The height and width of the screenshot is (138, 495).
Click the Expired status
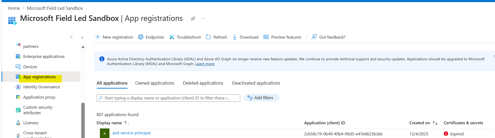tap(457, 134)
